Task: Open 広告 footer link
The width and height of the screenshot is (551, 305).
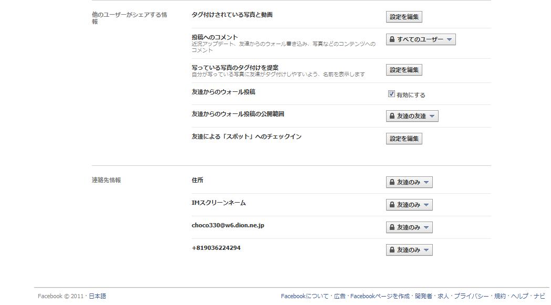Action: 339,296
